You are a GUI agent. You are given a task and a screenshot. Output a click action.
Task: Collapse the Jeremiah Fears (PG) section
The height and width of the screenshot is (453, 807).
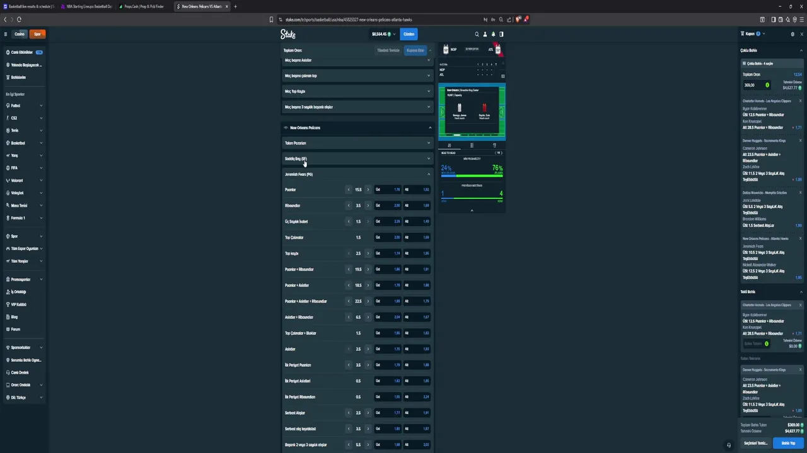(x=357, y=174)
